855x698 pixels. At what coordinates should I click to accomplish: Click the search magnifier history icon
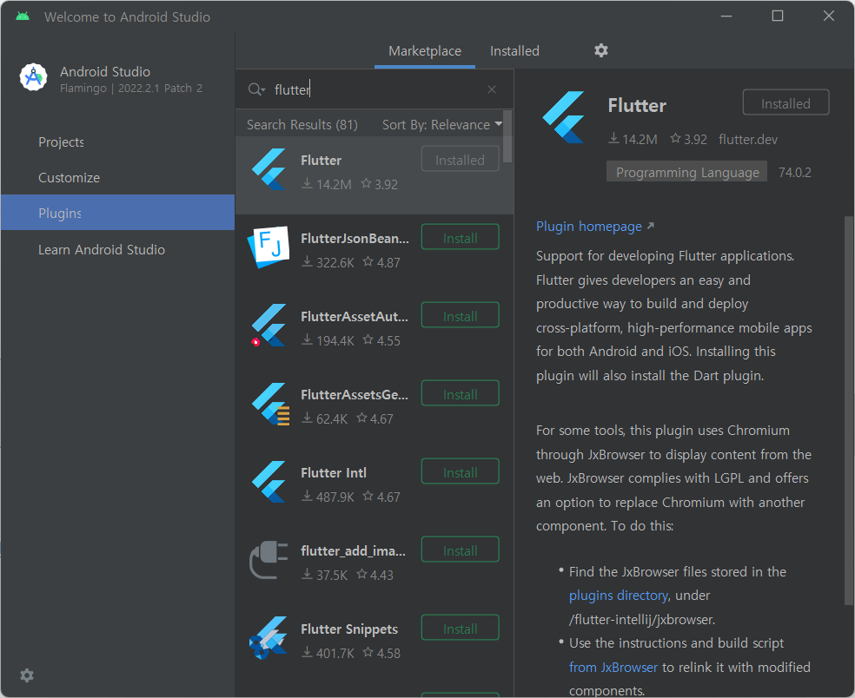coord(256,89)
